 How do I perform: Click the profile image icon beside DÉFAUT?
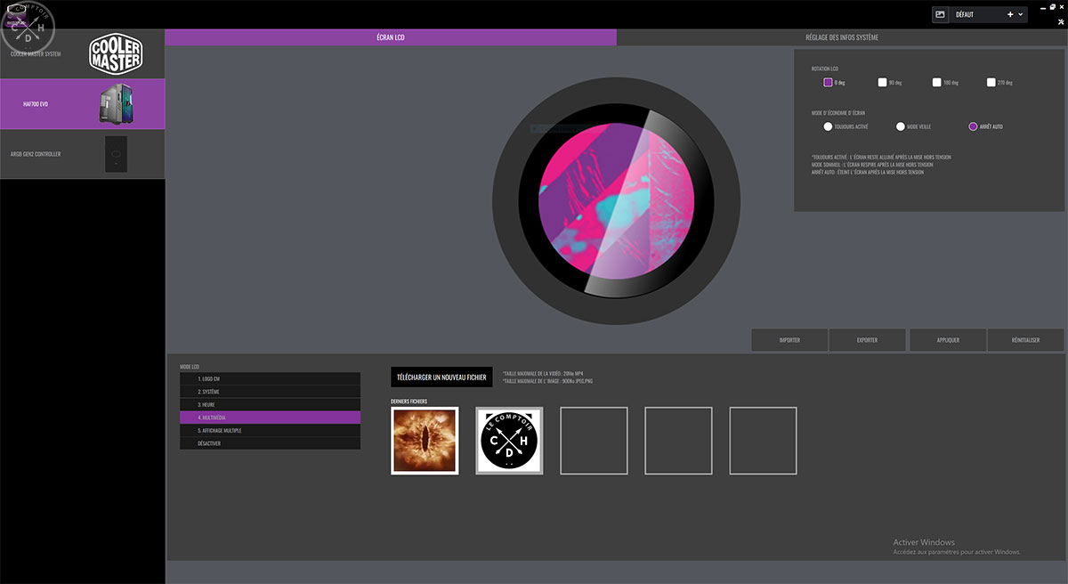pyautogui.click(x=941, y=14)
